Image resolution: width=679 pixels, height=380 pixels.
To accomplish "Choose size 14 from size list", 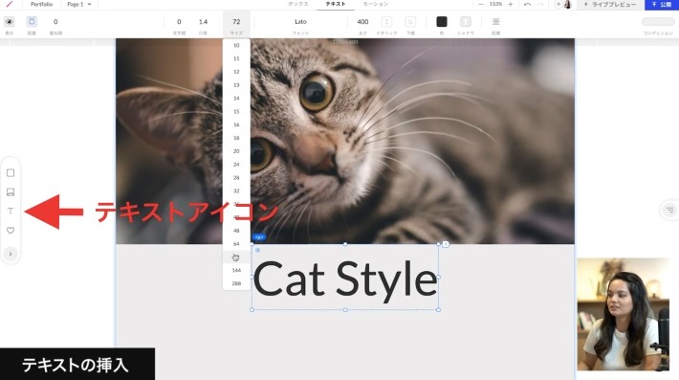I will coord(236,98).
